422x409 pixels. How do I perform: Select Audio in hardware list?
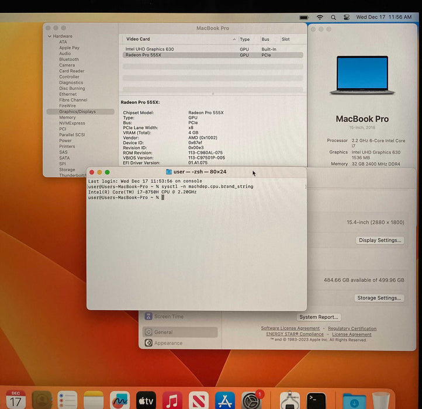point(65,54)
